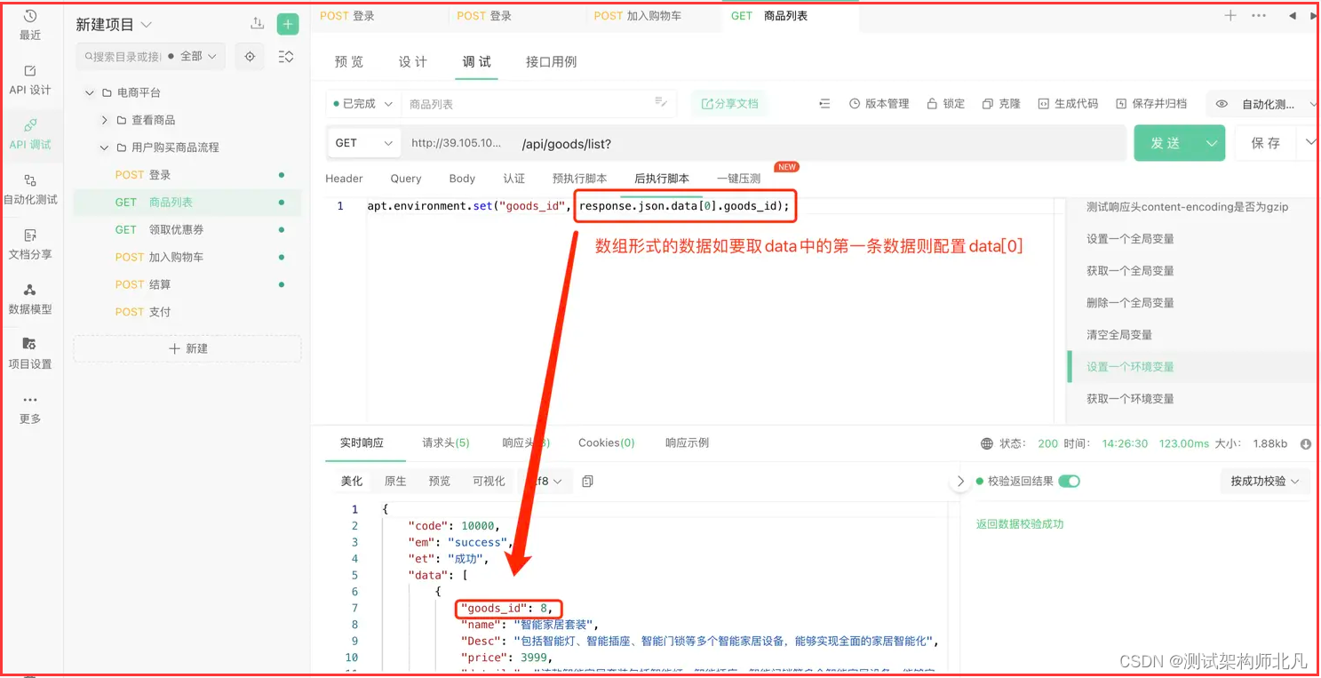Click the arrow to collapse the validation panel
The image size is (1321, 678).
tap(959, 481)
